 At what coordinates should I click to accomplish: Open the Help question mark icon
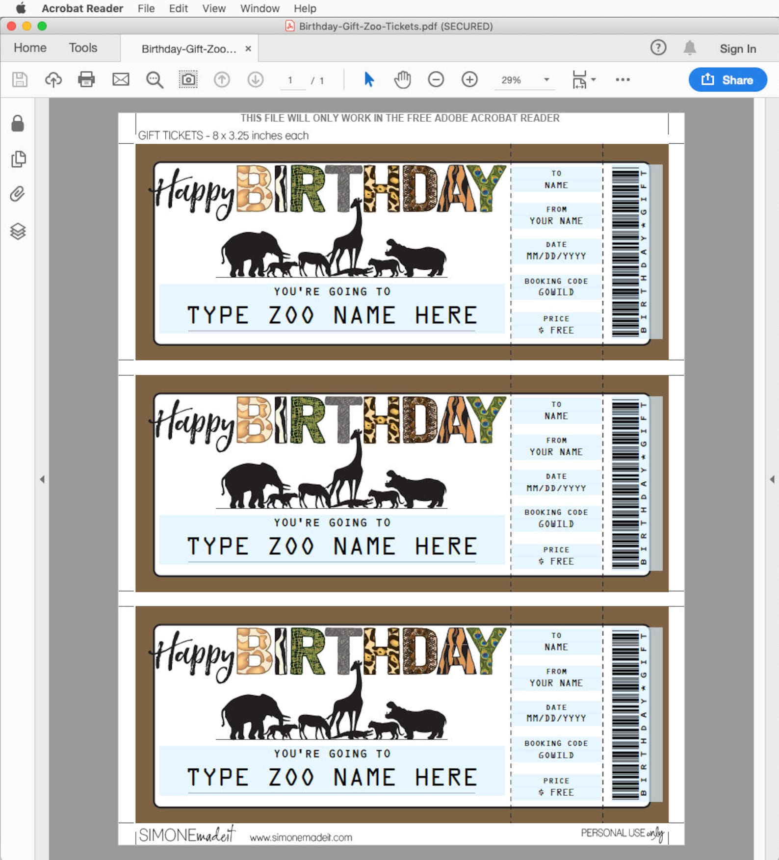coord(658,48)
